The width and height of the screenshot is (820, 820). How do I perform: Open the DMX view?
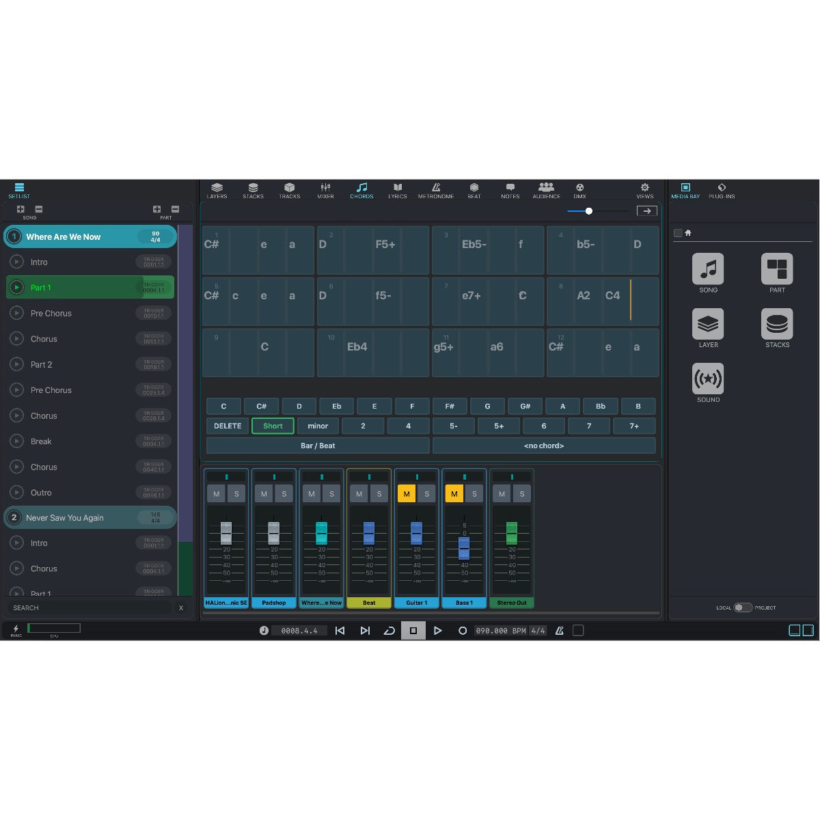pyautogui.click(x=579, y=191)
